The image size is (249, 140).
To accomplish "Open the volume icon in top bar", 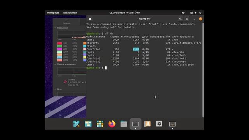I will coord(196,13).
